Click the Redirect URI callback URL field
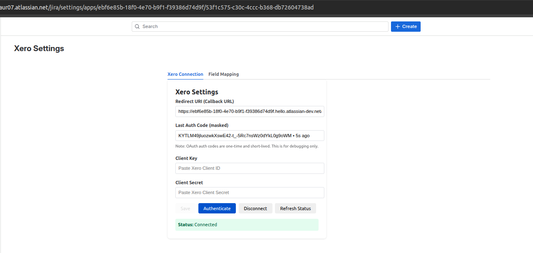The width and height of the screenshot is (533, 253). pos(250,111)
